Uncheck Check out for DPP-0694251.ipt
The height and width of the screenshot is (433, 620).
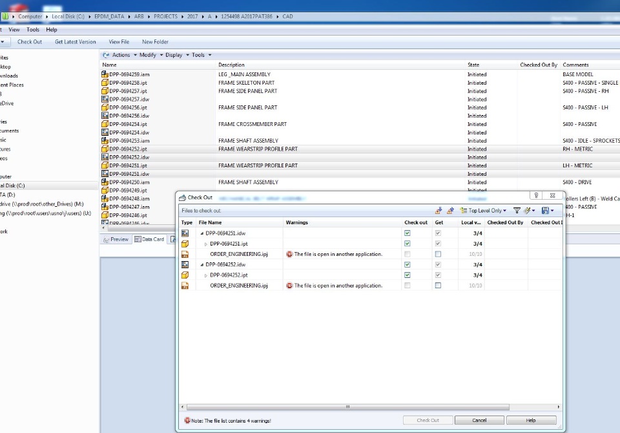(x=408, y=244)
